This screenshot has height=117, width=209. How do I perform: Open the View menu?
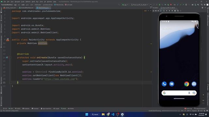(12, 2)
